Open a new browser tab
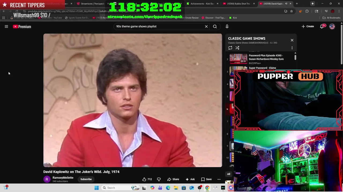Screen dimensions: 343x192 pos(297,4)
